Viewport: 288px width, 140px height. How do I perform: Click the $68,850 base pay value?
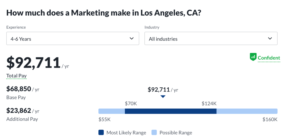[x=19, y=89]
